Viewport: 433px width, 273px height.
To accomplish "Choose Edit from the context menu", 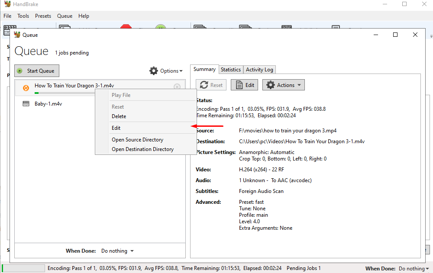I will pyautogui.click(x=116, y=128).
